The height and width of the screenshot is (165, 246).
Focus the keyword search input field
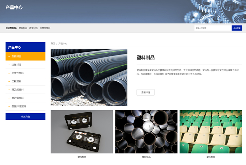tap(213, 28)
